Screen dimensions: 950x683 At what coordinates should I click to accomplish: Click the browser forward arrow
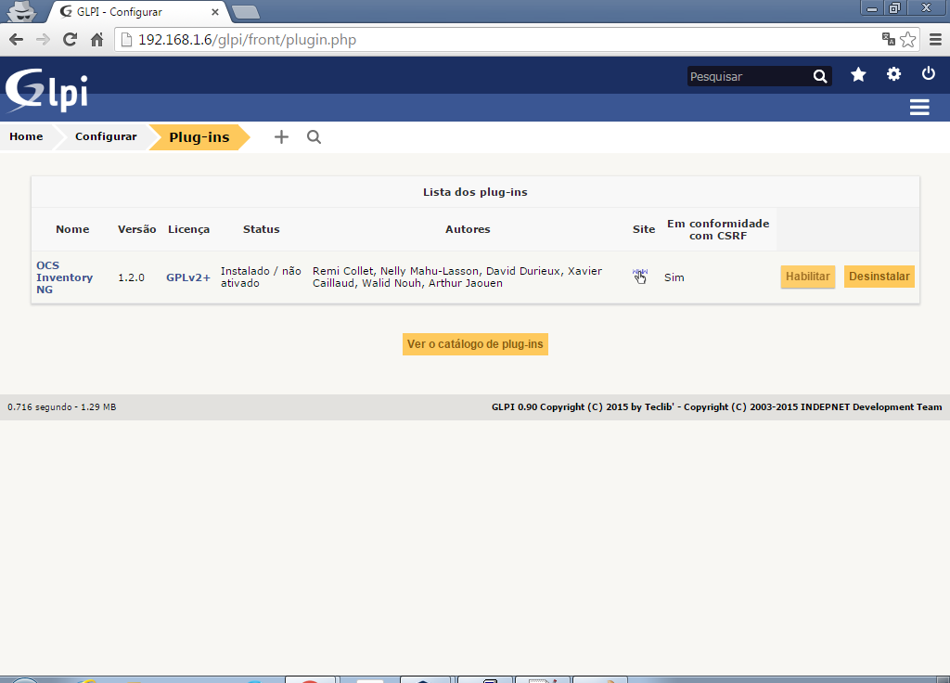(43, 40)
